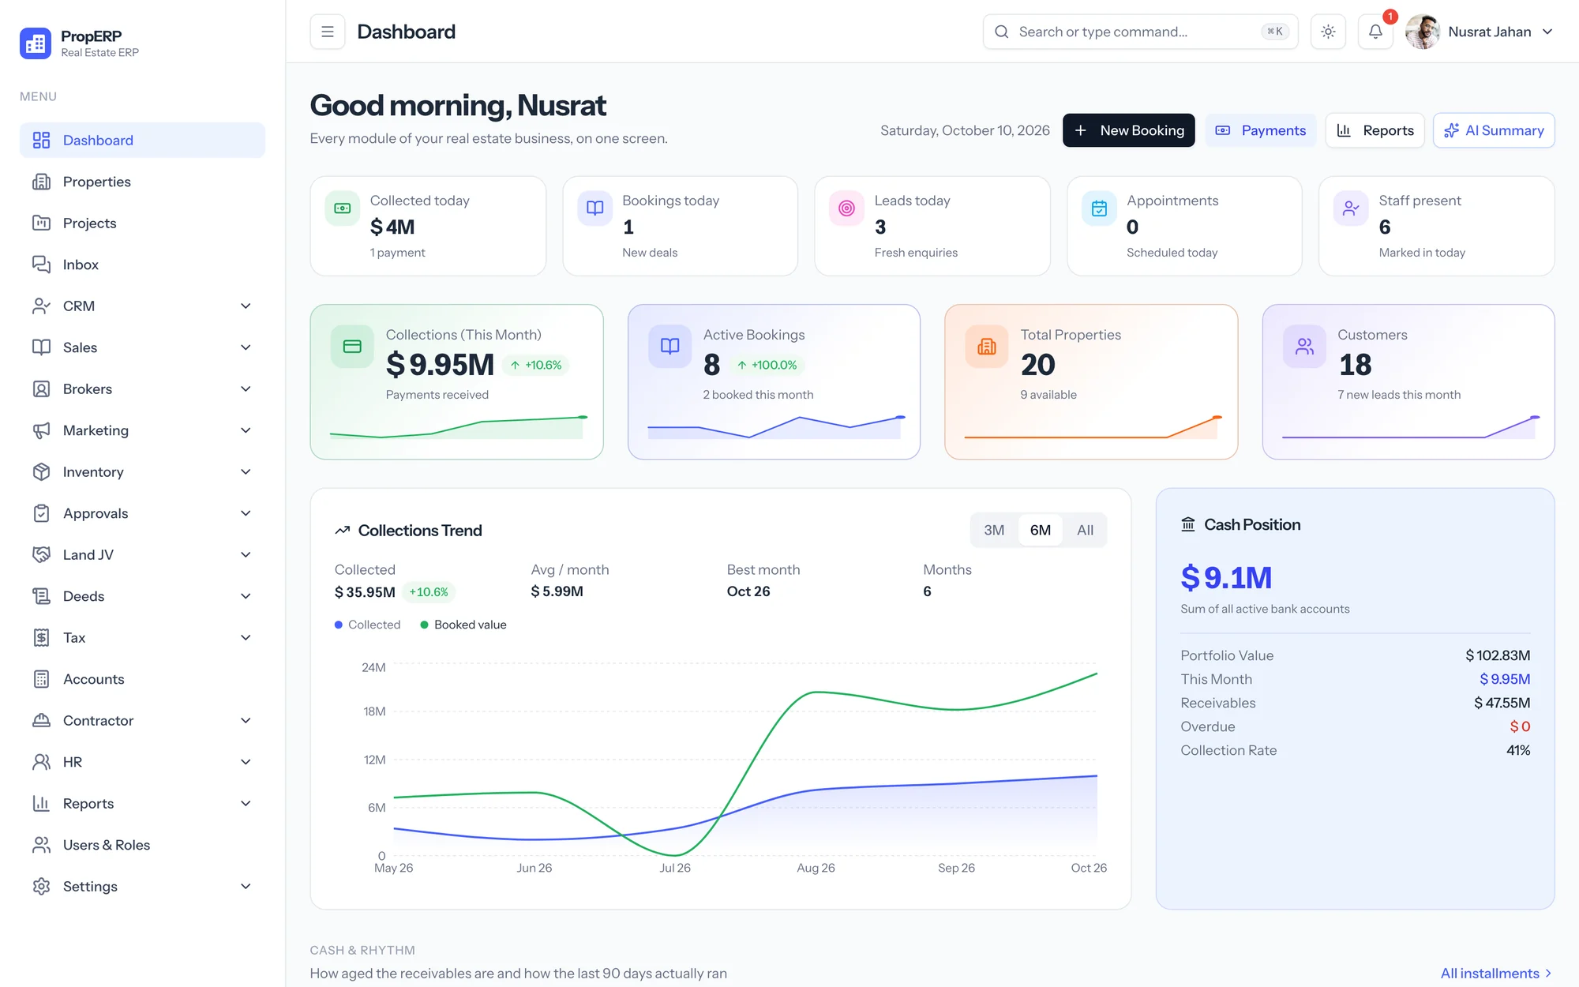Expand the Deeds menu chevron
Image resolution: width=1579 pixels, height=987 pixels.
pos(246,596)
